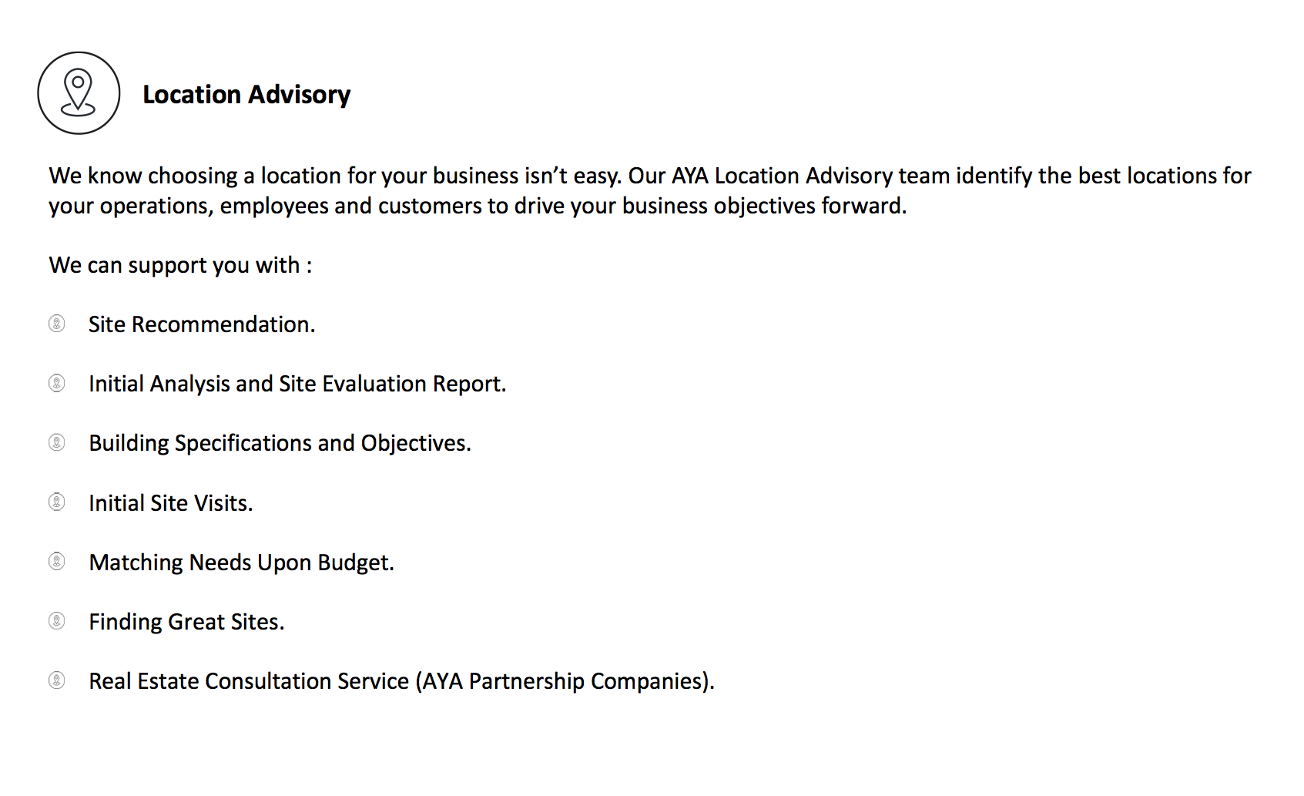Viewport: 1304px width, 796px height.
Task: Click the pin bullet beside Initial Analysis
Action: pos(57,383)
